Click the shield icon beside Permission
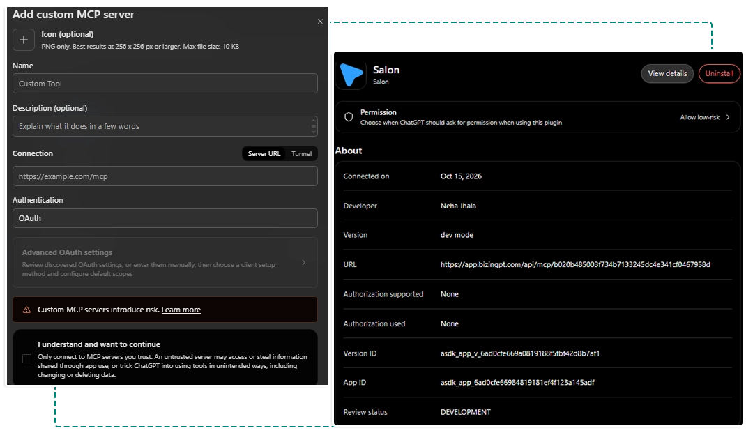Screen dimensions: 746x435 pyautogui.click(x=349, y=117)
